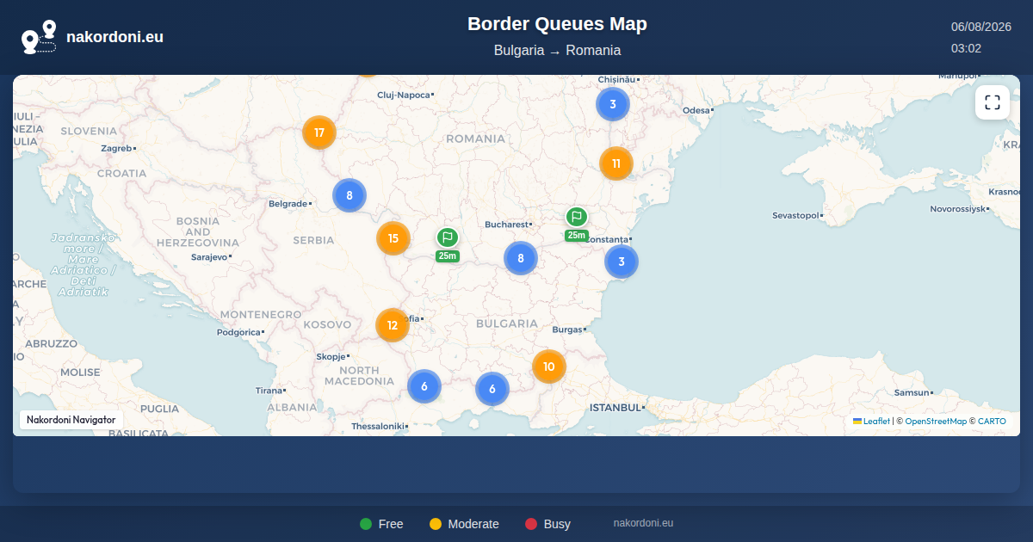Click the date 06/08/2026
The image size is (1033, 542).
980,27
